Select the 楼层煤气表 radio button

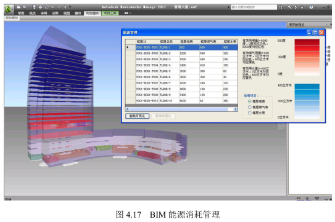(x=249, y=107)
